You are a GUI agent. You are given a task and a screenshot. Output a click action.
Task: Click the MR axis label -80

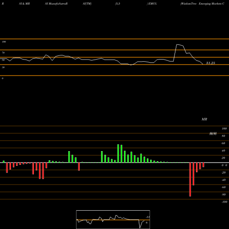(x=224, y=195)
